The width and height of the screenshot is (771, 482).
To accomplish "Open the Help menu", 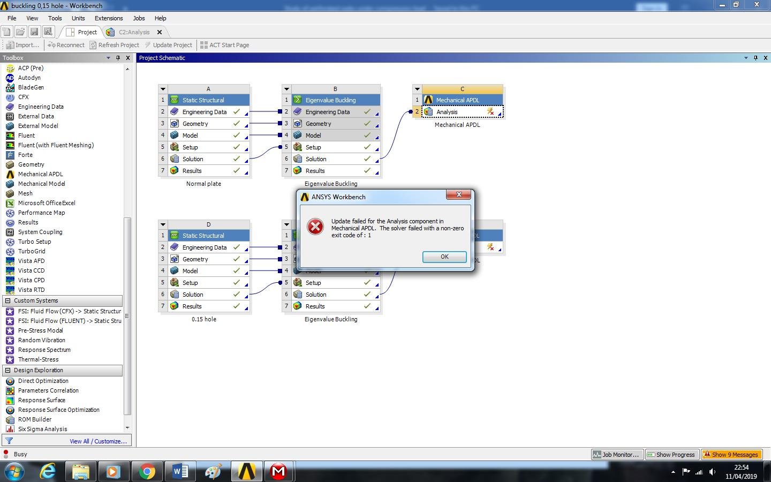I will 160,18.
